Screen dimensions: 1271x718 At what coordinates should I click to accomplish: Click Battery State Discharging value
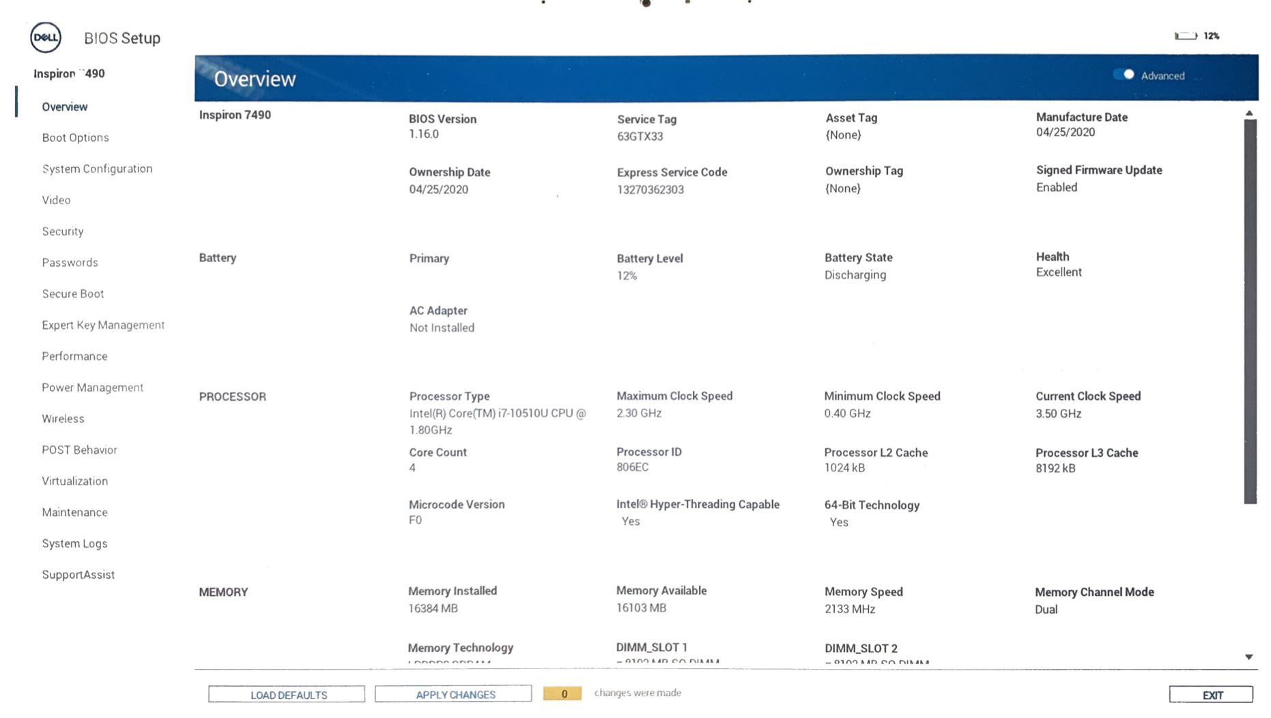point(855,275)
